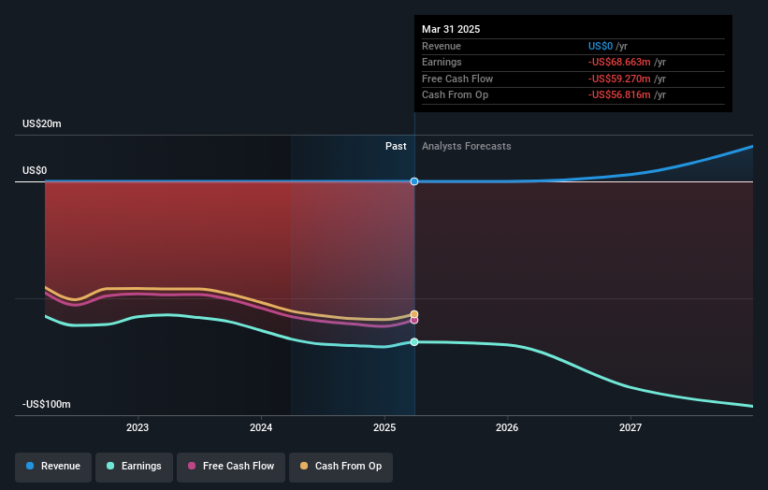Viewport: 768px width, 490px height.
Task: Click the 2024 x-axis label
Action: click(261, 427)
